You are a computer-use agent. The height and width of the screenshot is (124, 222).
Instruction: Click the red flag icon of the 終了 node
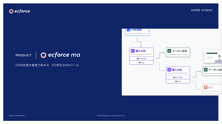206,88
